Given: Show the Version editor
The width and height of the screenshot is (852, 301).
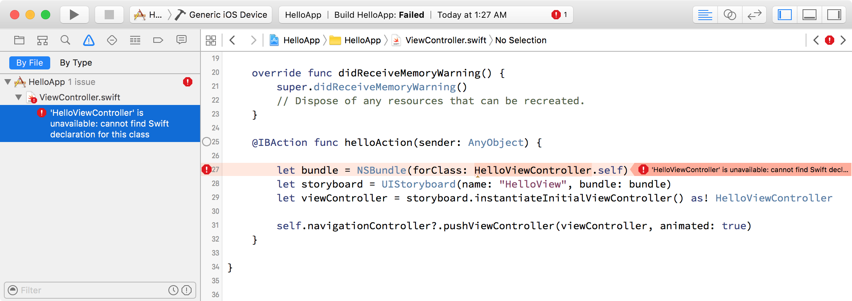Looking at the screenshot, I should [x=754, y=15].
